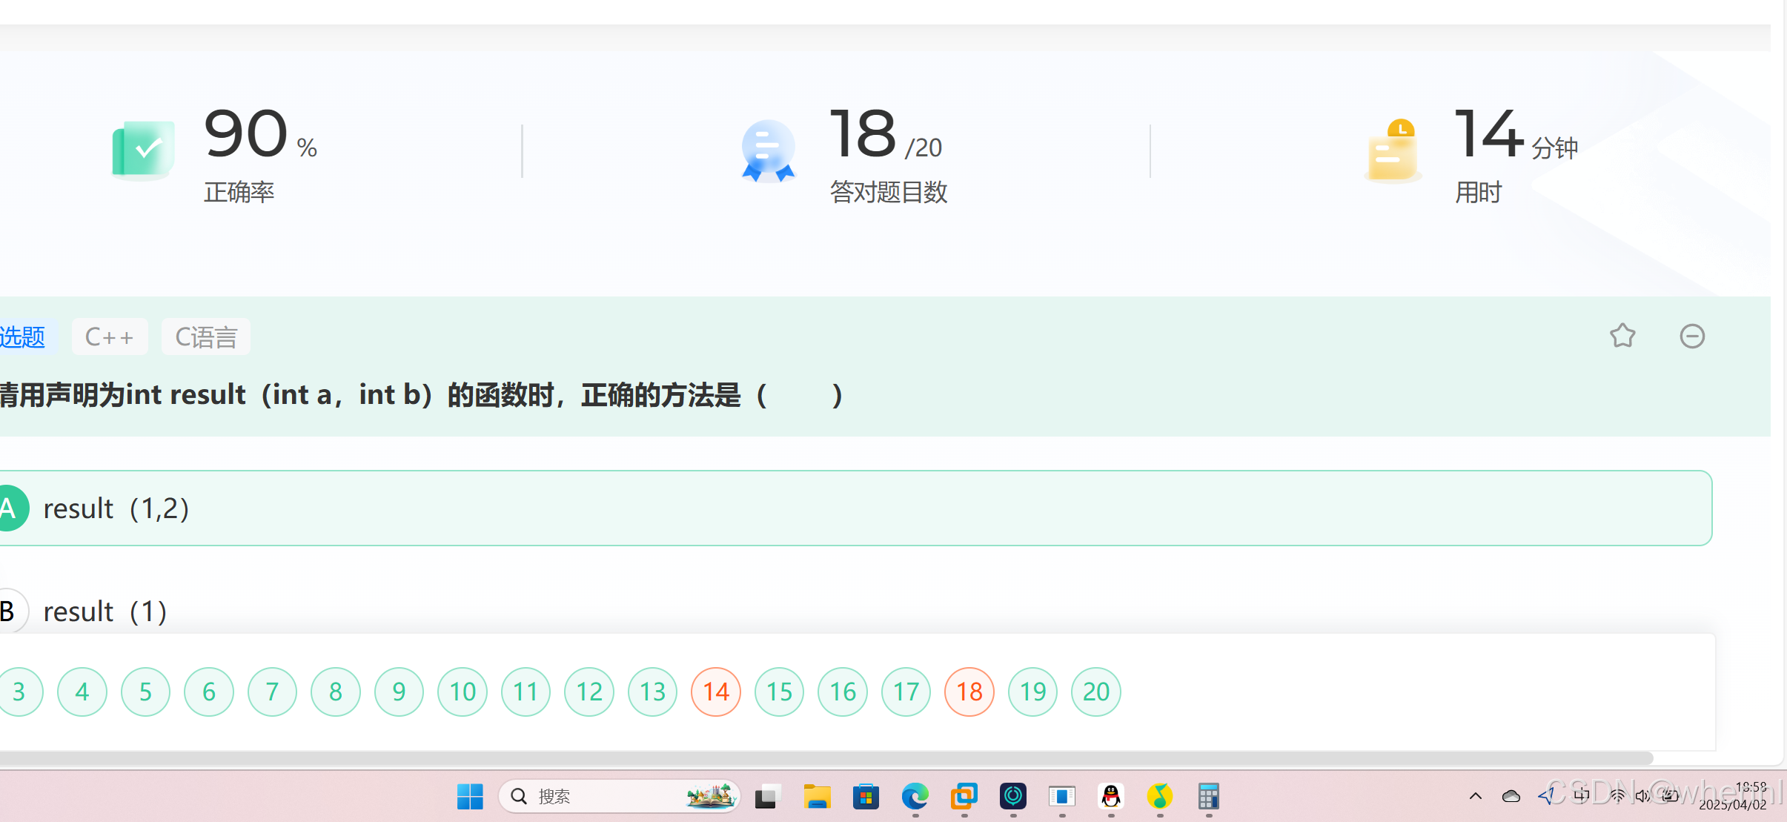Open File Explorer from the taskbar
The width and height of the screenshot is (1787, 822).
817,797
